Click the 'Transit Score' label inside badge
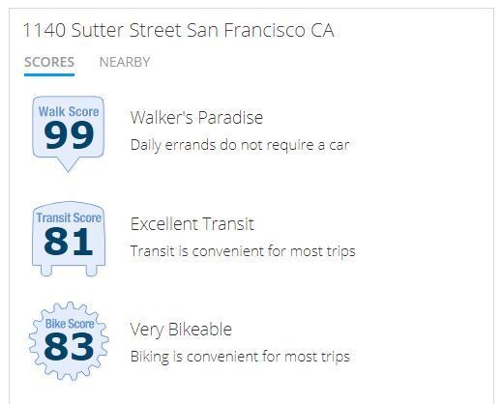The width and height of the screenshot is (502, 404). pyautogui.click(x=69, y=217)
